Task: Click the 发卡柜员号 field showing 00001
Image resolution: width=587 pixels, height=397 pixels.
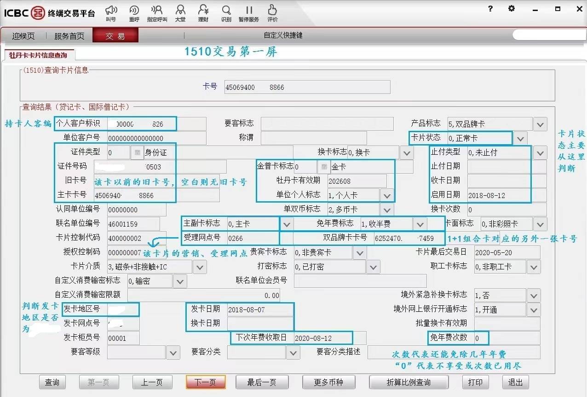Action: [123, 338]
